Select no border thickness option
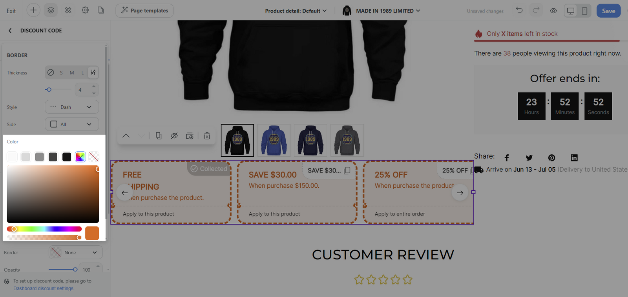The width and height of the screenshot is (628, 297). pos(51,72)
